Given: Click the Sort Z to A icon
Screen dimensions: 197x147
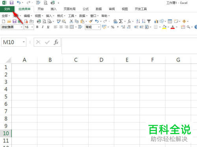Looking at the screenshot, I should click(x=143, y=21).
